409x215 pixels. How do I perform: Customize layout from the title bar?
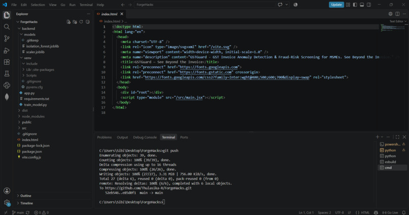(348, 5)
